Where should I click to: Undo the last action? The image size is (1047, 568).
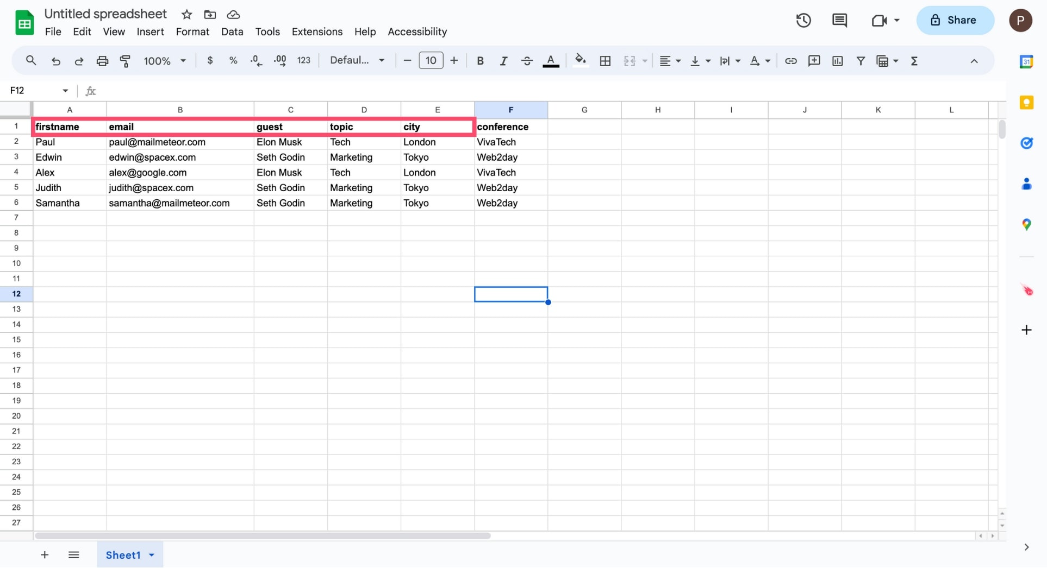pyautogui.click(x=55, y=61)
